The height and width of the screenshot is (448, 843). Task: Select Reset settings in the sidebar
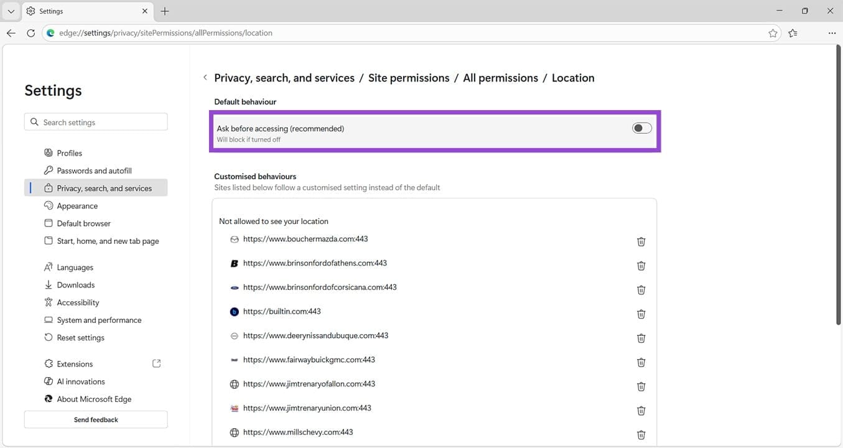tap(80, 337)
